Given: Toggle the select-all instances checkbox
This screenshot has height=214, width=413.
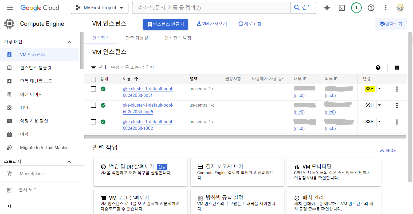Looking at the screenshot, I should coord(93,79).
